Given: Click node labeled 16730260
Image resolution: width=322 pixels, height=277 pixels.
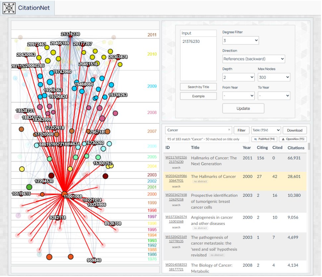Looking at the screenshot, I should pyautogui.click(x=94, y=143).
